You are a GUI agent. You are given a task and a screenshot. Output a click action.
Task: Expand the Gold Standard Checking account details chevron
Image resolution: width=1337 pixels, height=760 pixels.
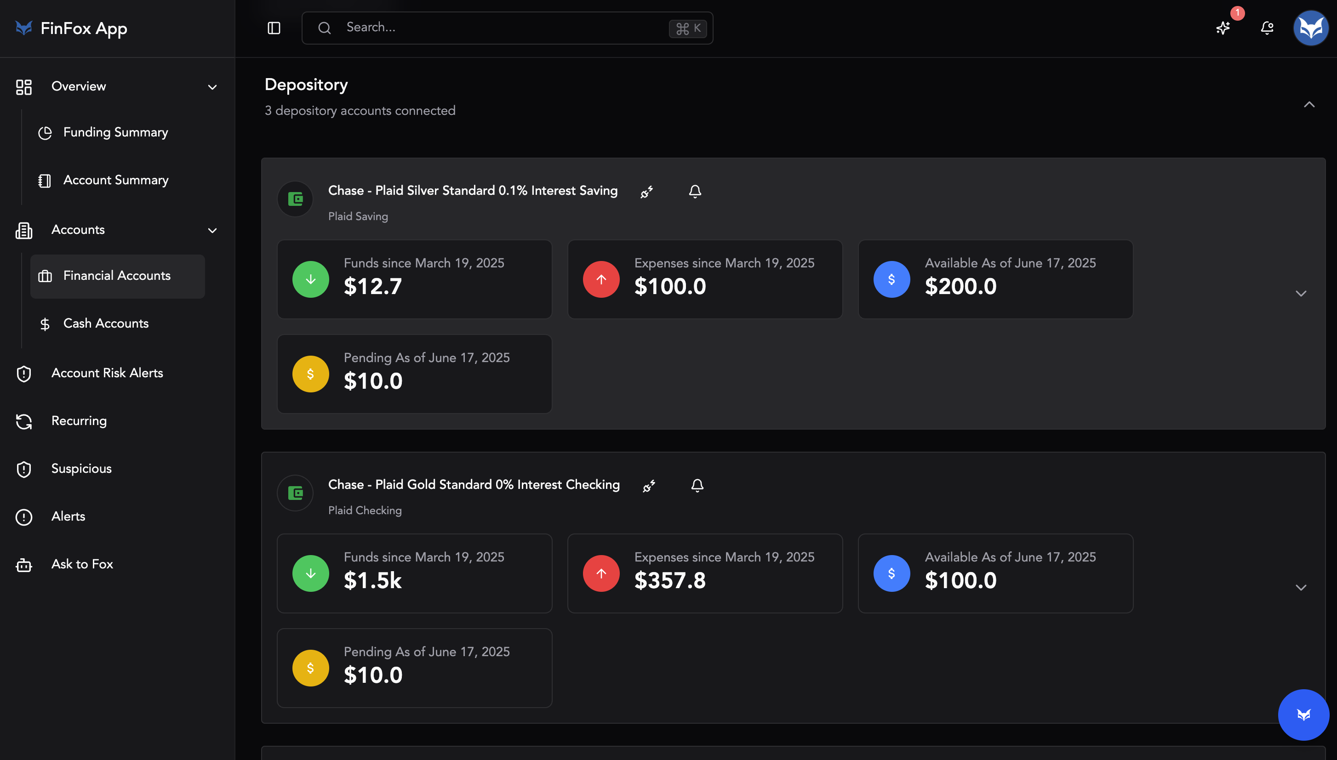1301,587
